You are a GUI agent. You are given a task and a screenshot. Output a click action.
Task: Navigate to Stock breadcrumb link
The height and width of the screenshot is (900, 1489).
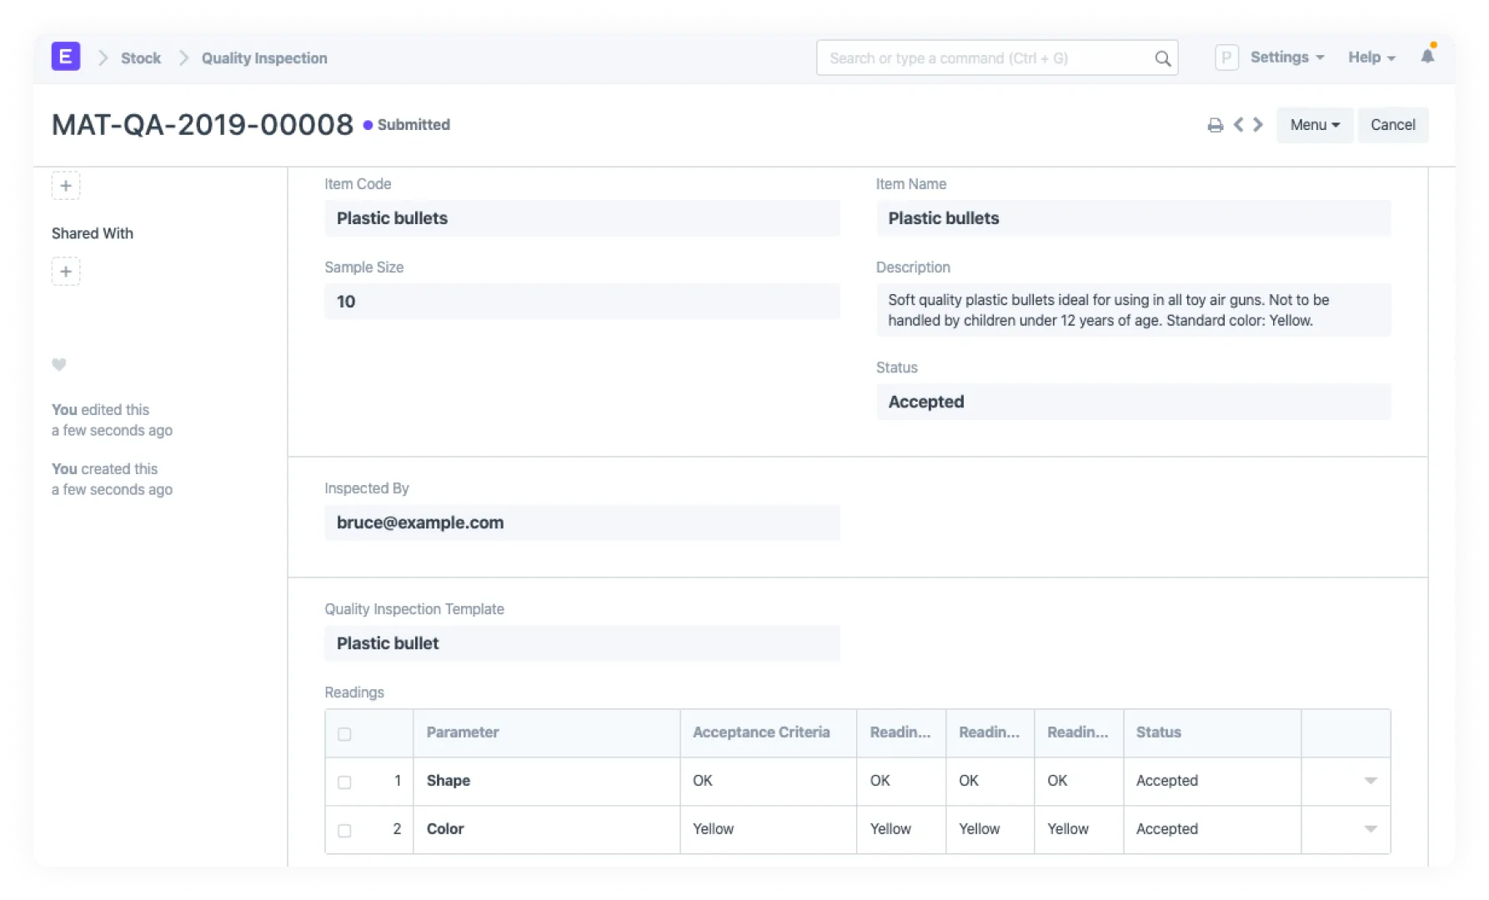(141, 58)
